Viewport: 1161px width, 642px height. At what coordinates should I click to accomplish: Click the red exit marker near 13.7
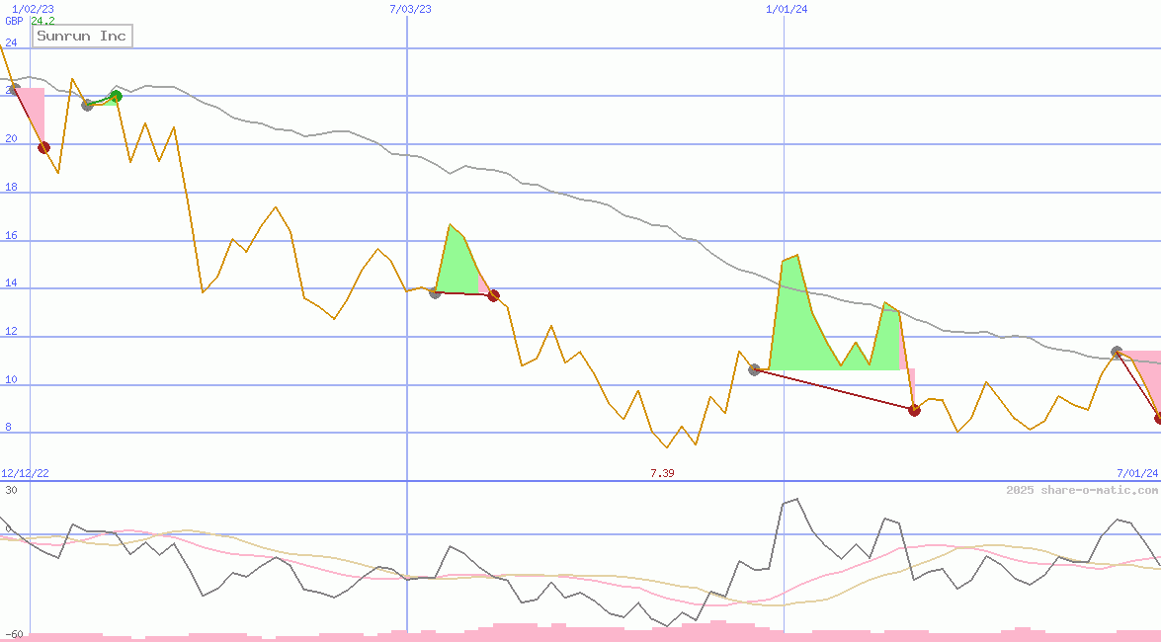[x=493, y=295]
